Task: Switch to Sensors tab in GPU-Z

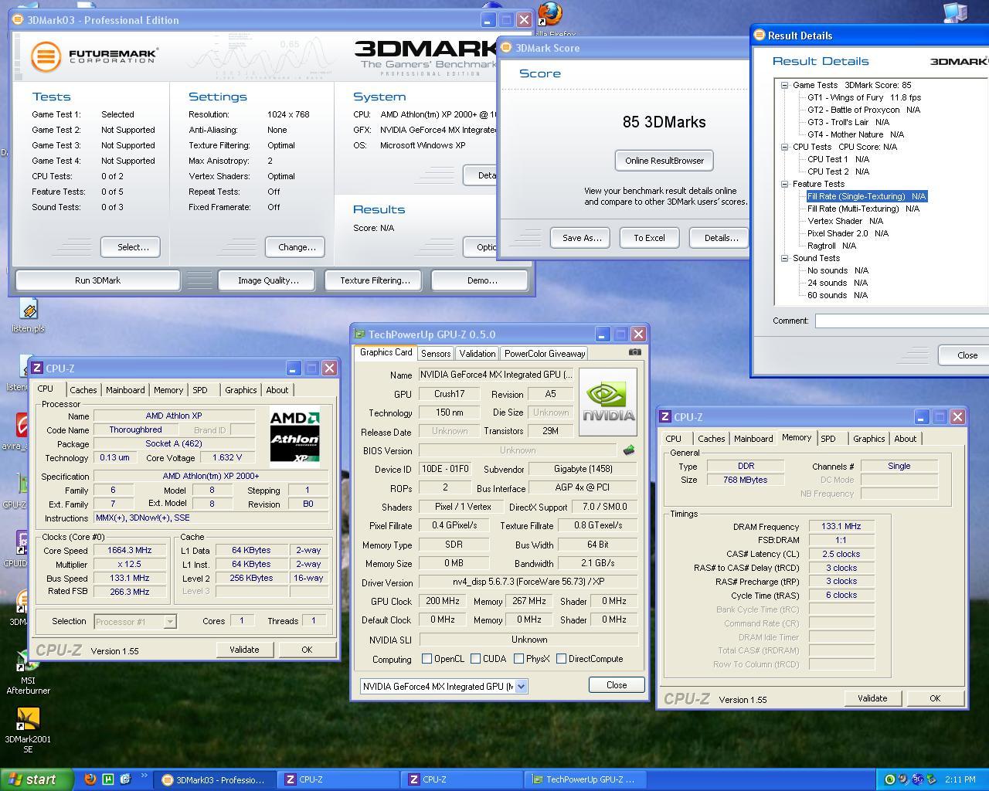Action: point(436,353)
